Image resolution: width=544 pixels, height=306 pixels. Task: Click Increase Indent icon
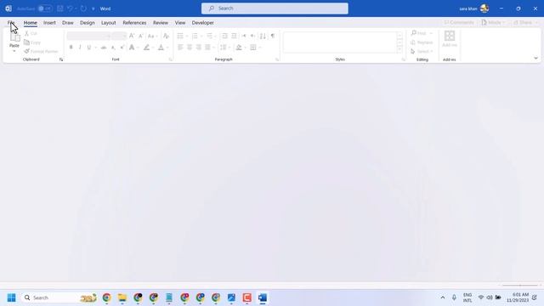point(235,36)
